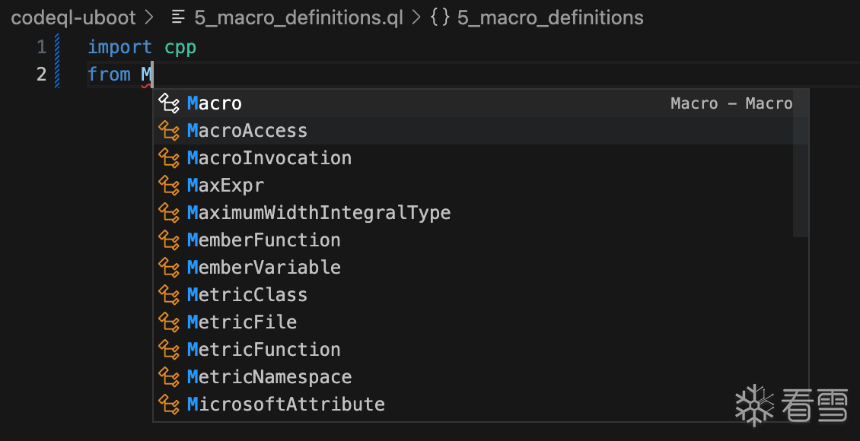The height and width of the screenshot is (441, 860).
Task: Click the class icon beside MetricClass
Action: (168, 295)
